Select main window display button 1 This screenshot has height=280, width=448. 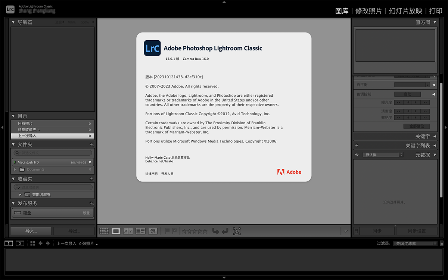(x=9, y=243)
